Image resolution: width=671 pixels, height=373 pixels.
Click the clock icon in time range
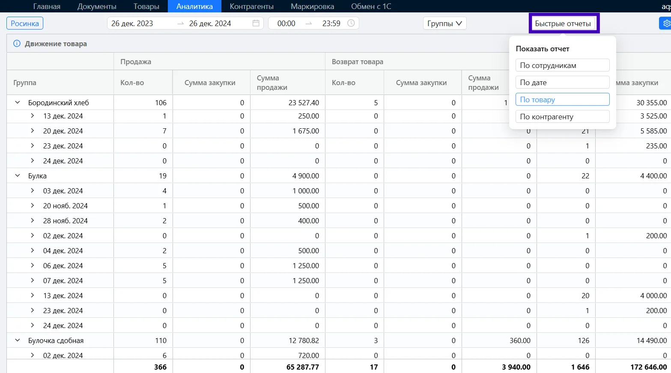coord(351,23)
